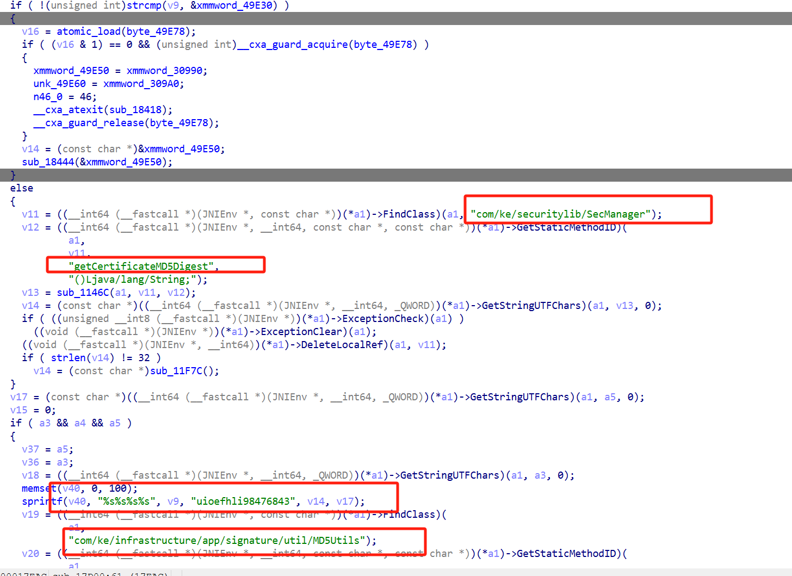The height and width of the screenshot is (576, 792).
Task: Click v13 at its assignment line
Action: click(30, 293)
